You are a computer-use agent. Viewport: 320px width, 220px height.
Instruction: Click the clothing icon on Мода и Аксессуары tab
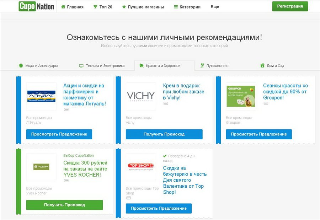(x=20, y=65)
